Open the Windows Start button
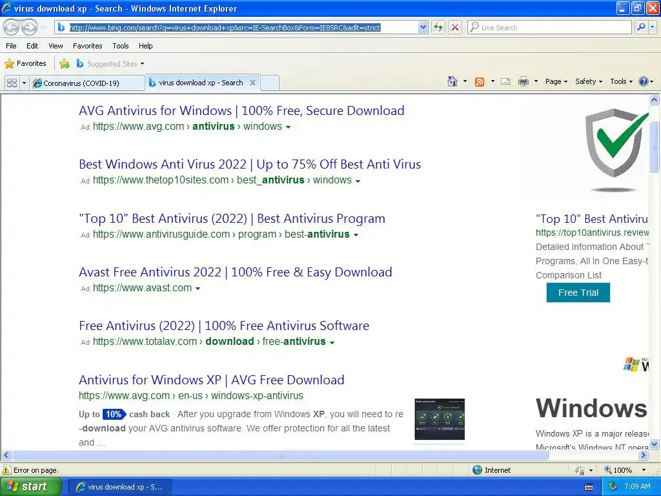The width and height of the screenshot is (661, 496). click(30, 487)
